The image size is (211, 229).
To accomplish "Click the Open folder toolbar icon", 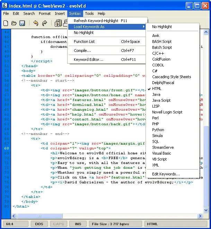I will [14, 23].
